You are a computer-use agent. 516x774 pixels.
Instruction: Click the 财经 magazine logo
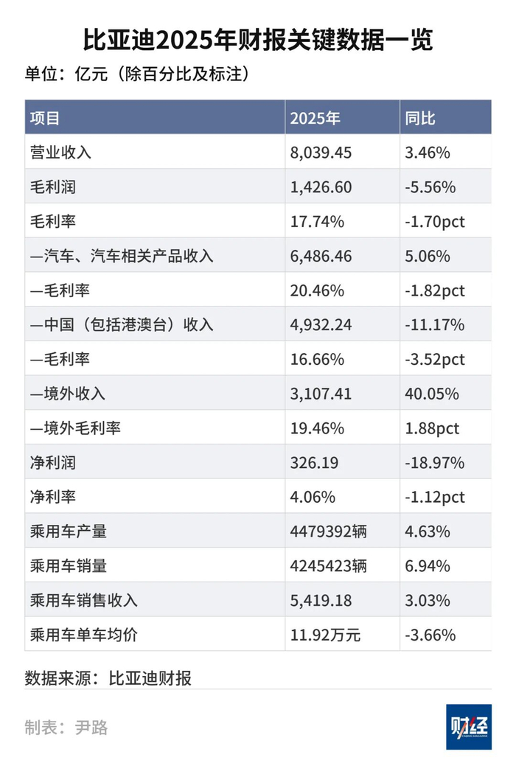(x=468, y=727)
